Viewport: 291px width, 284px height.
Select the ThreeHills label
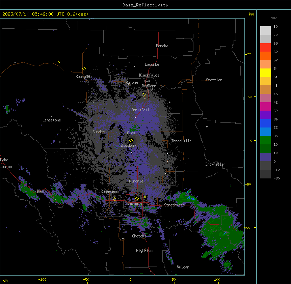pos(181,141)
